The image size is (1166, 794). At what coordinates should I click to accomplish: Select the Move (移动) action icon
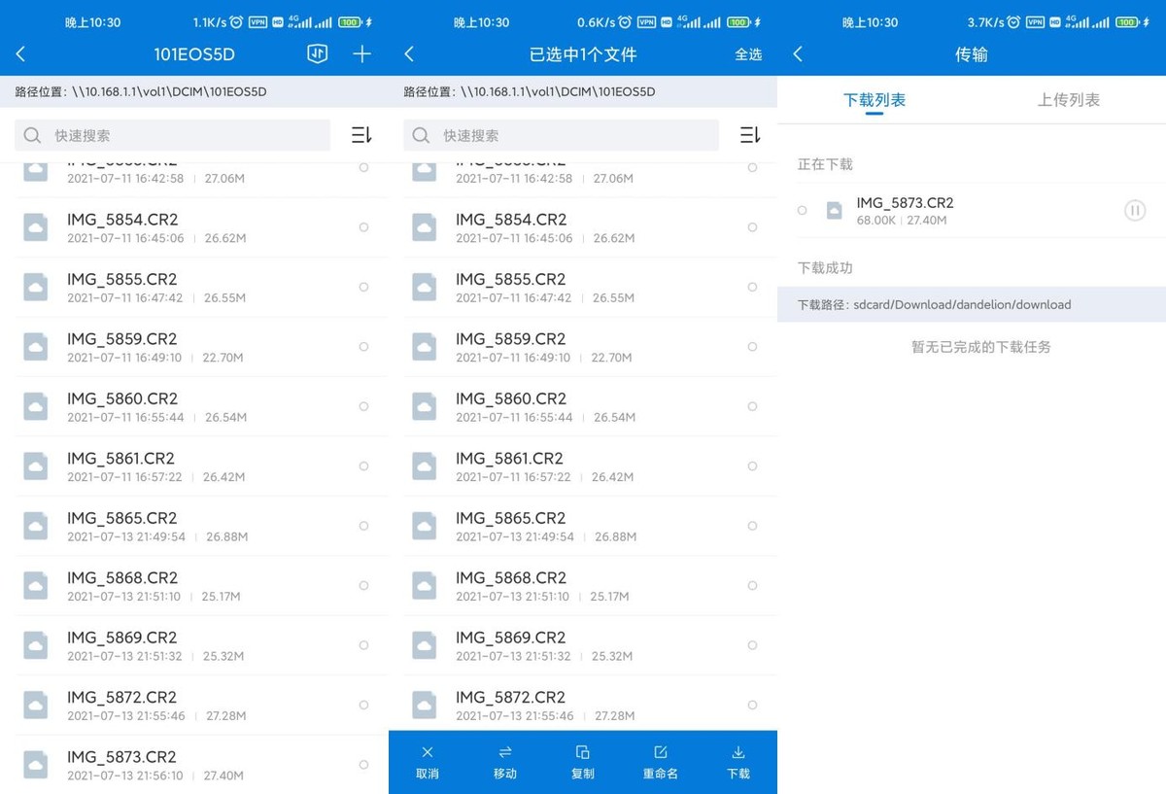504,761
